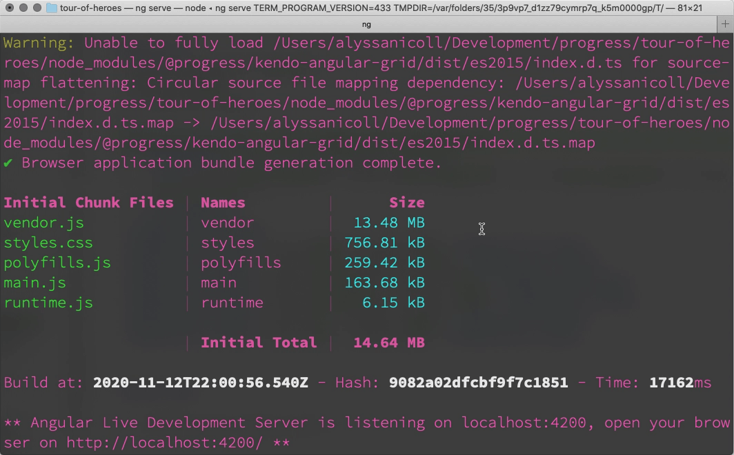This screenshot has height=455, width=734.
Task: Click 'polyfills' in the Names column
Action: click(241, 263)
